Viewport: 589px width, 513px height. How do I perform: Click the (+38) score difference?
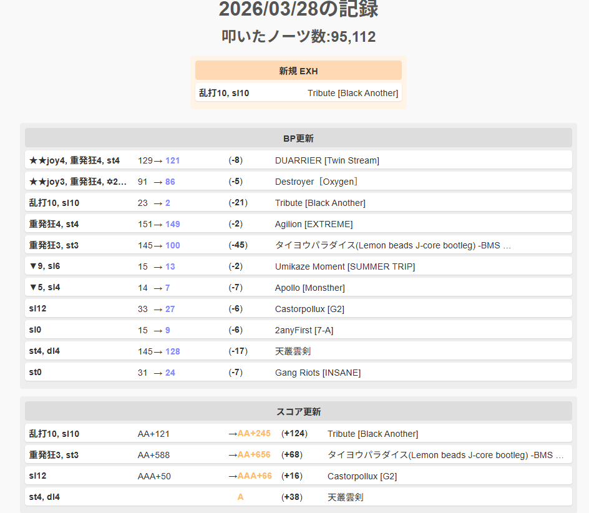click(x=292, y=497)
